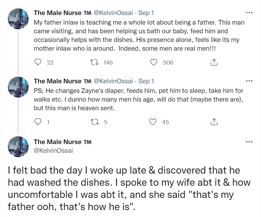Open the avatar on the second tweet
This screenshot has height=217, width=261.
18,87
